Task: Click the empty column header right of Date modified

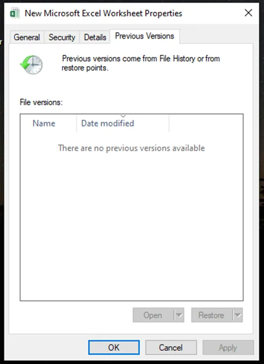Action: 206,123
